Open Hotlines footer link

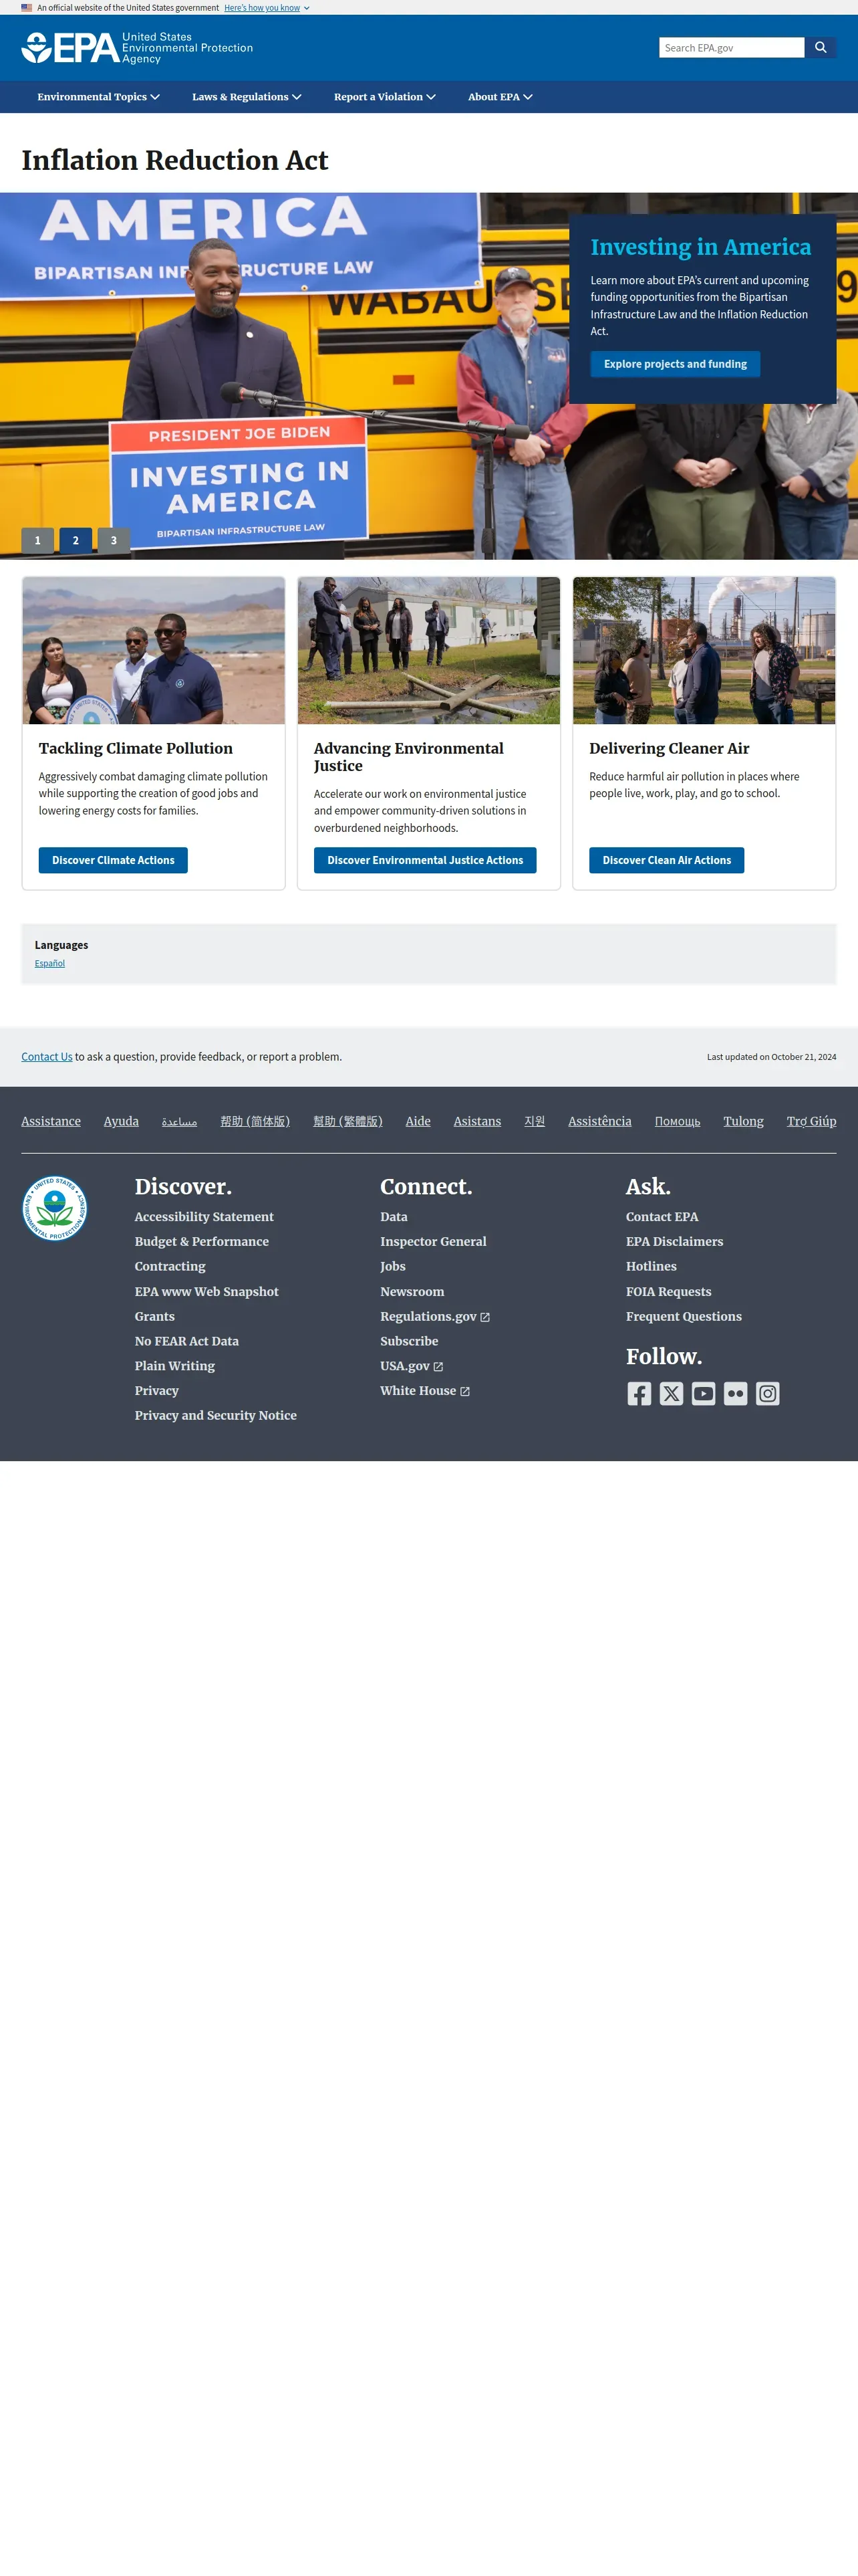[652, 1267]
